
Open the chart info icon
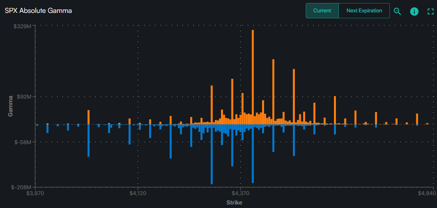(414, 11)
